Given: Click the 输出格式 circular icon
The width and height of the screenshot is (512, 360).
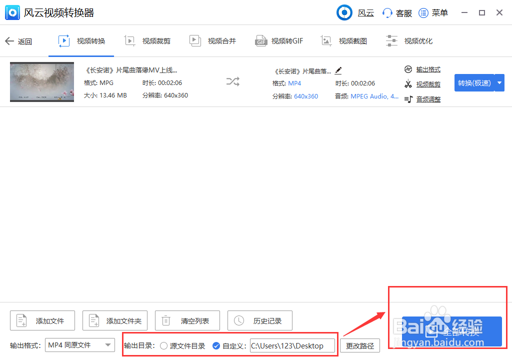Looking at the screenshot, I should coord(408,69).
